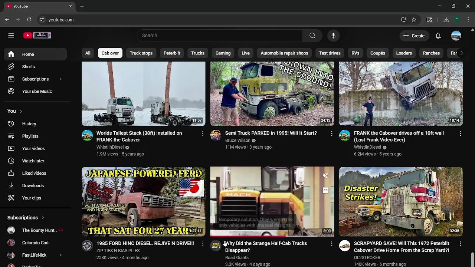Open Your clips in the sidebar
The image size is (475, 267).
[x=35, y=198]
